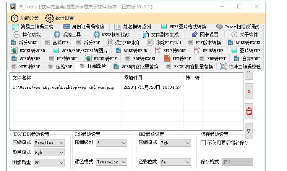Move the file up with the top arrow button
The image size is (287, 171).
[249, 75]
